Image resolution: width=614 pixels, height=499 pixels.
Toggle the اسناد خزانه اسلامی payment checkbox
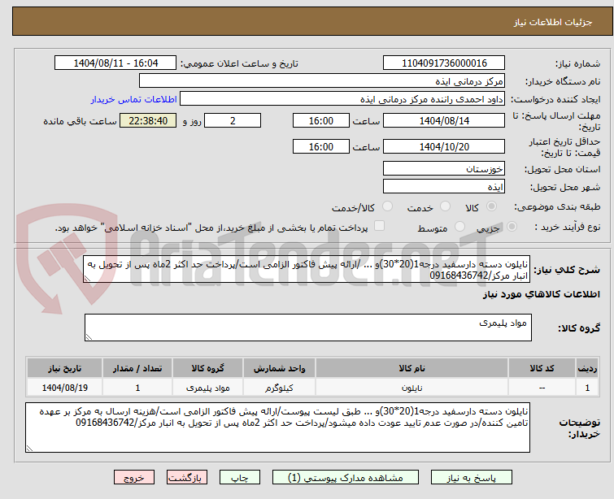tap(379, 226)
